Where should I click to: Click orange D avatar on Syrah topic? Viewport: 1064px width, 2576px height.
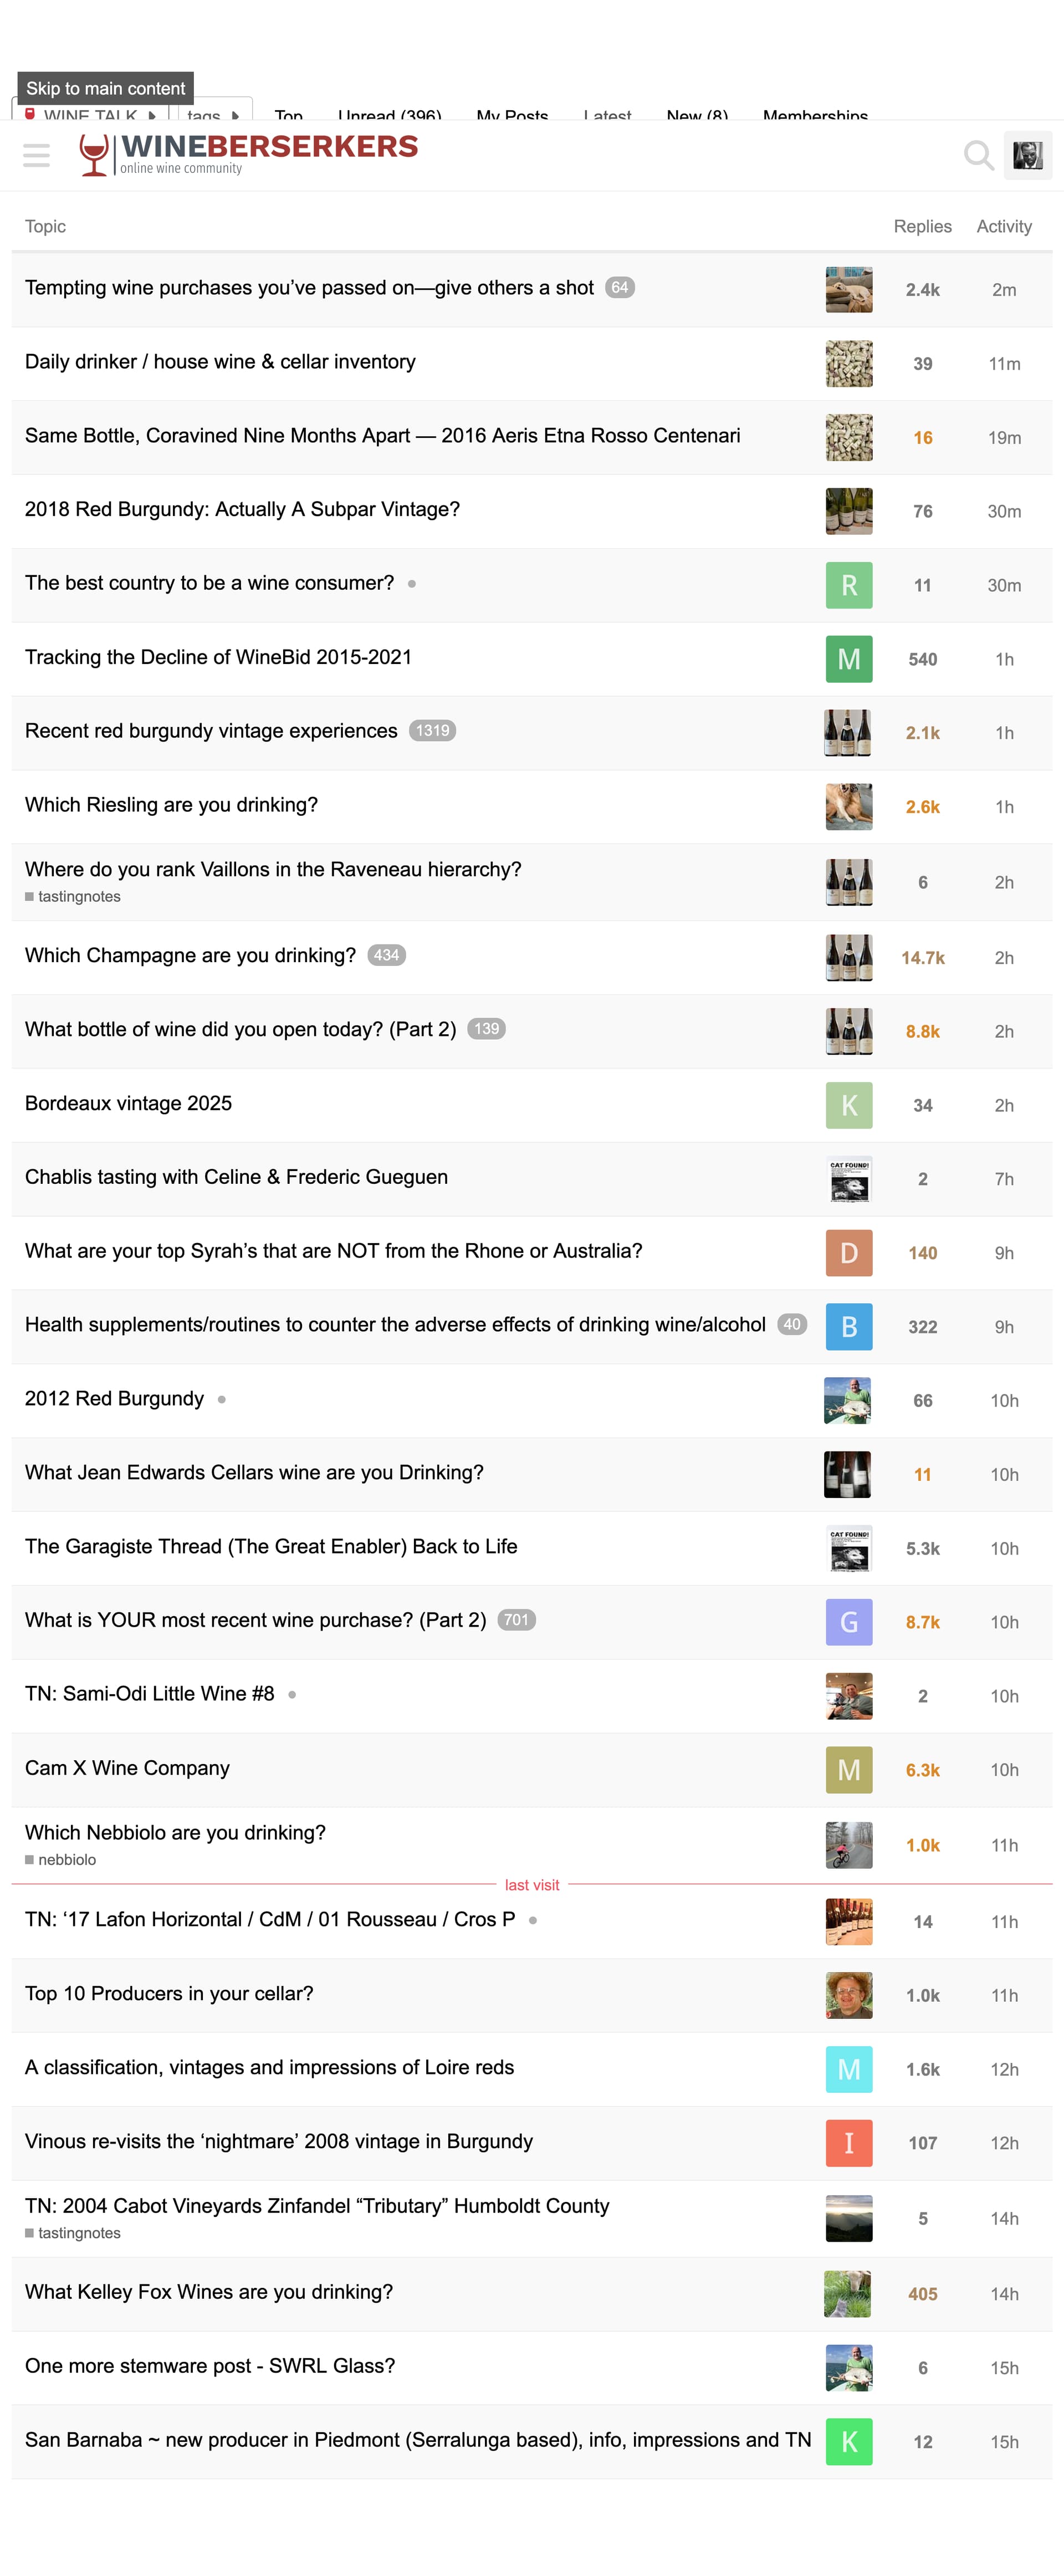tap(848, 1253)
